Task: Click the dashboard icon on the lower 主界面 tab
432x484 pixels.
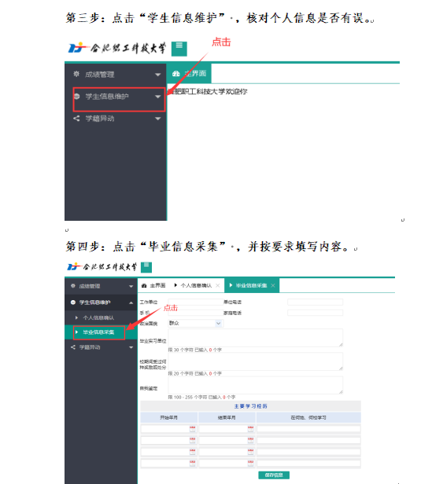Action: tap(144, 285)
